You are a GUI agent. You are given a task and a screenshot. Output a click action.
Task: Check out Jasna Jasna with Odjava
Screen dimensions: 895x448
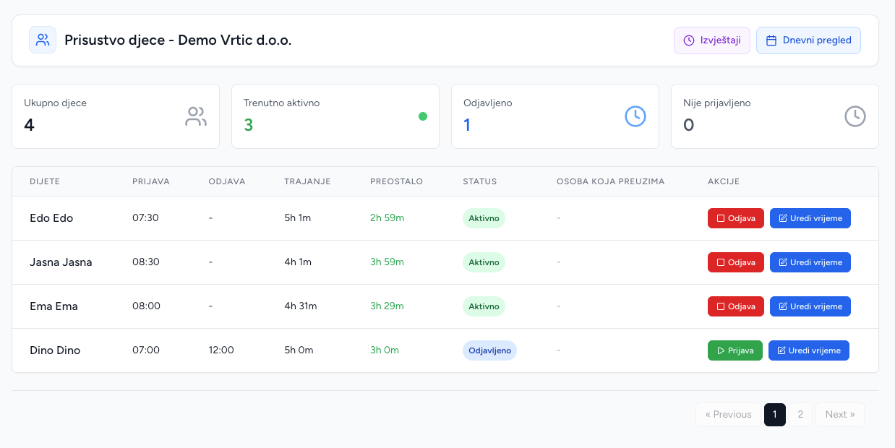tap(736, 262)
